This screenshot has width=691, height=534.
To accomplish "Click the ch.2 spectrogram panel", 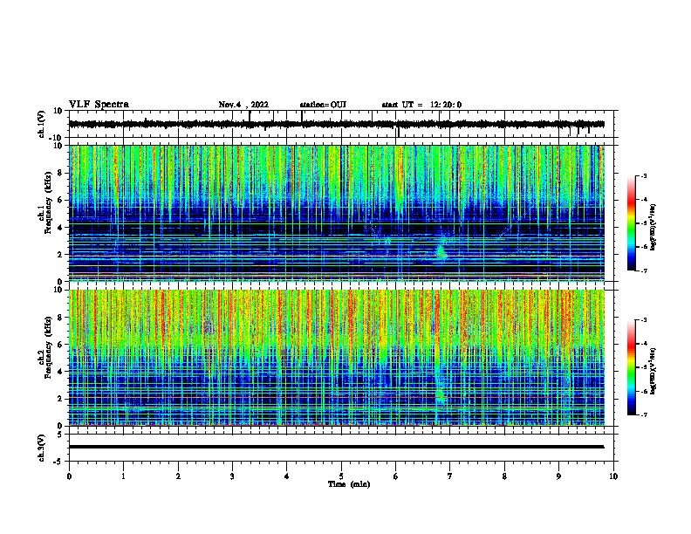I will click(337, 358).
